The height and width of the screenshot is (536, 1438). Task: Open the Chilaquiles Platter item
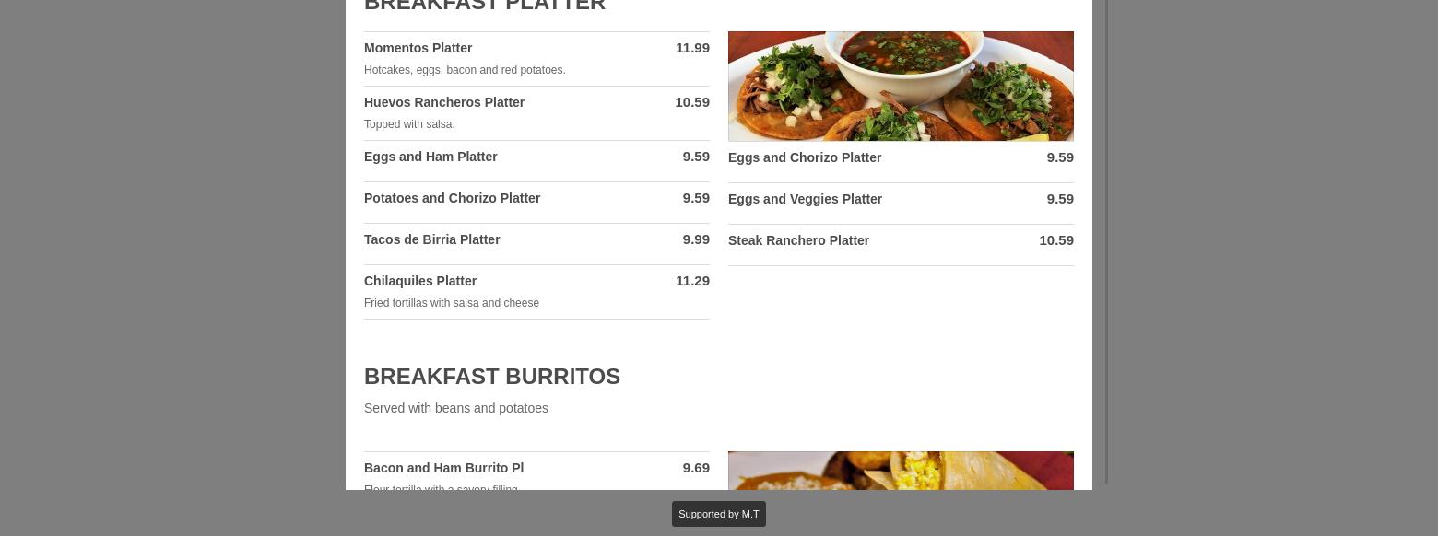coord(536,292)
